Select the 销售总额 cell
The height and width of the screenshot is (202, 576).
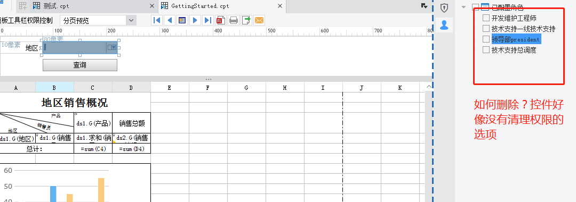pos(132,123)
